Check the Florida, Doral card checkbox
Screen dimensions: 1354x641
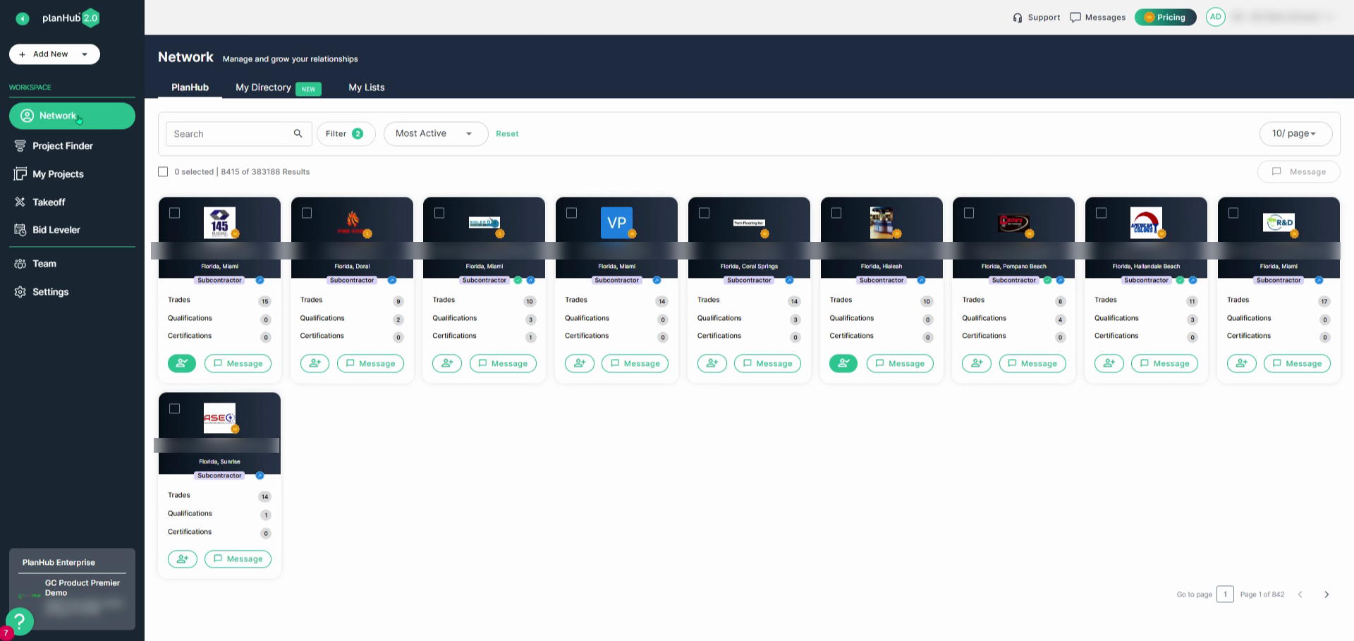pos(307,213)
